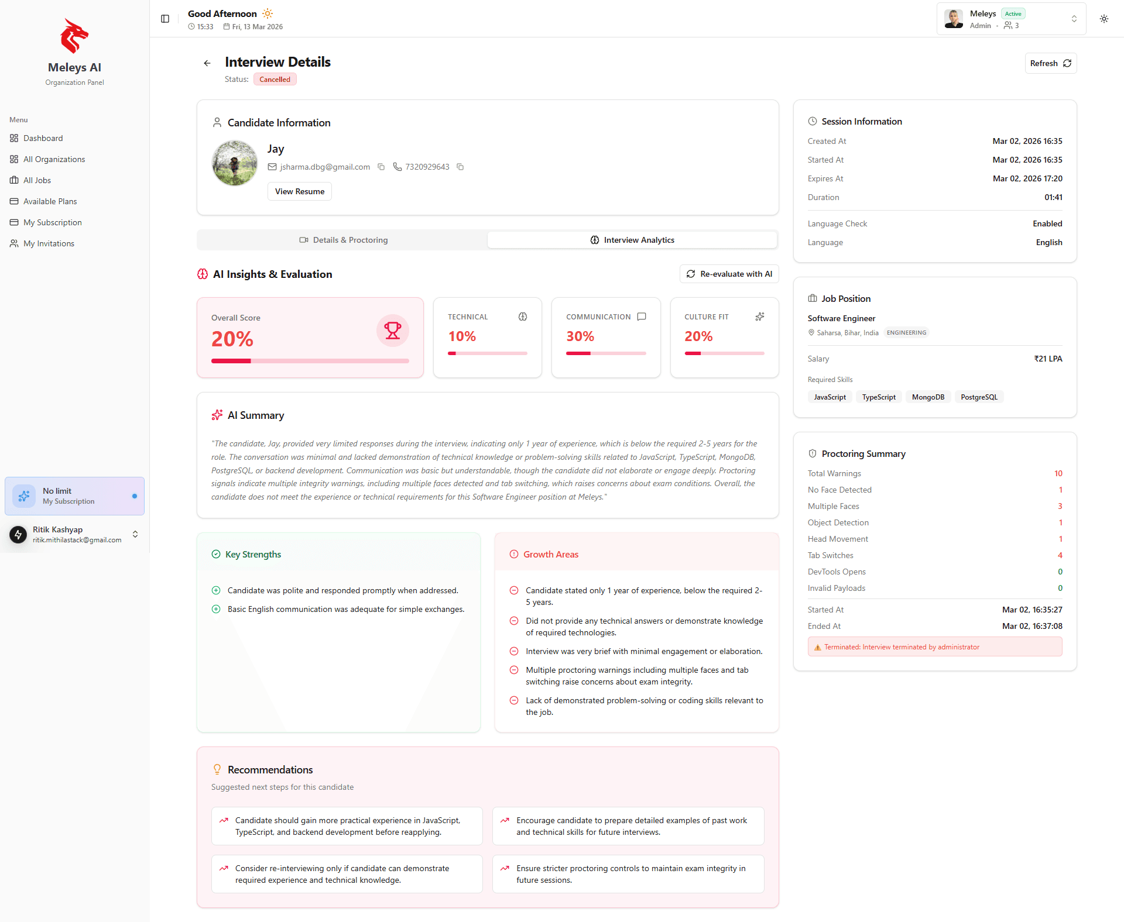Click the Culture Fit sparkle icon

tap(760, 316)
